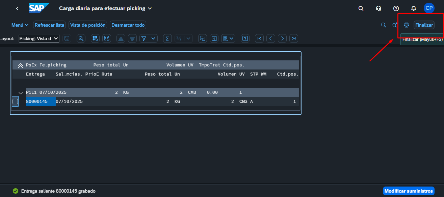Click the Details magnifier icon in toolbar
This screenshot has width=444, height=197.
pos(81,38)
